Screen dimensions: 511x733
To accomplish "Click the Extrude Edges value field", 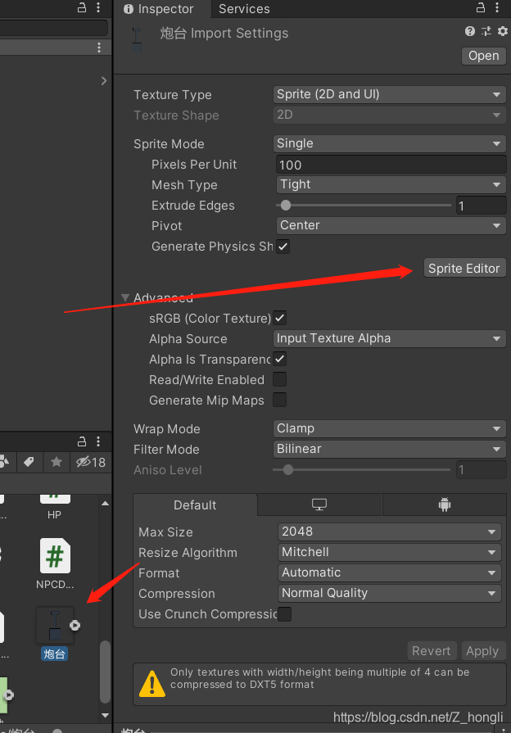I will coord(481,206).
